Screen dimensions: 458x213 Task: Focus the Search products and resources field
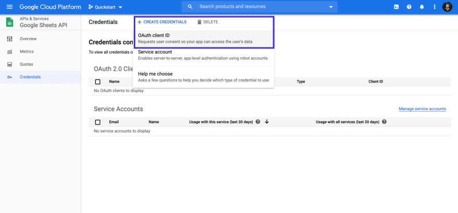point(259,7)
